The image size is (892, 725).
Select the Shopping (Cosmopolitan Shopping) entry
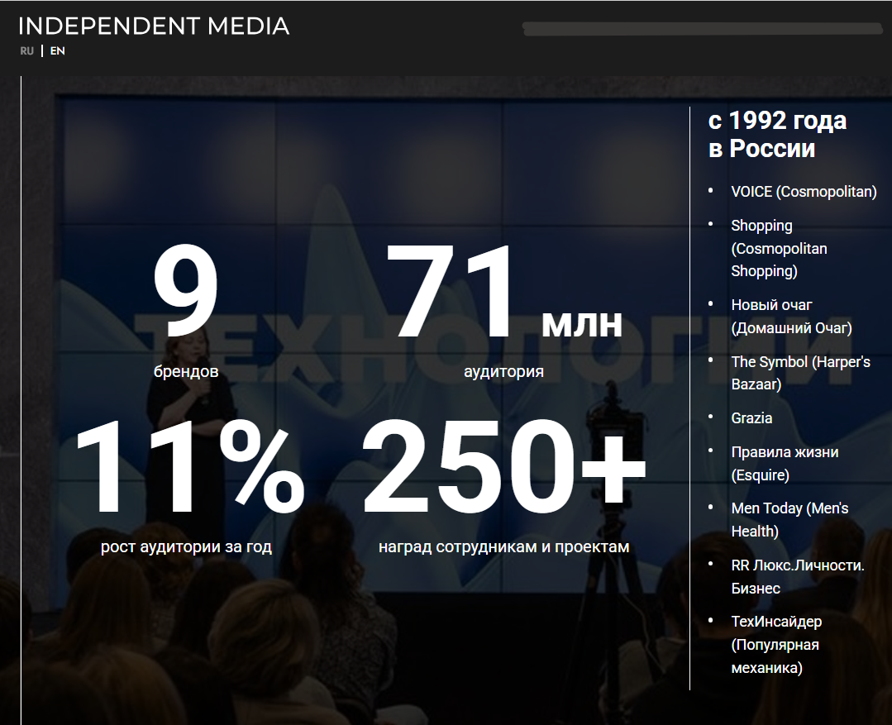779,248
